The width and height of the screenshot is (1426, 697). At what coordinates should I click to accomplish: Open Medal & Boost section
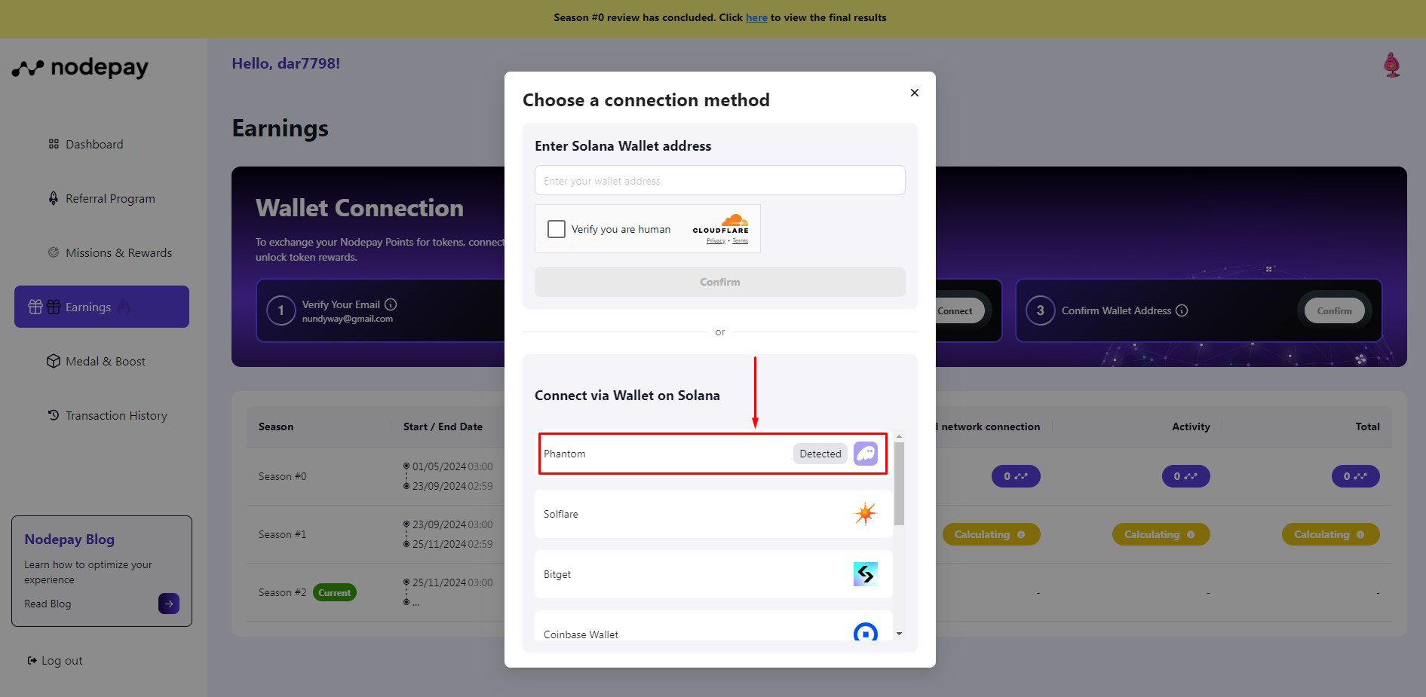(105, 361)
